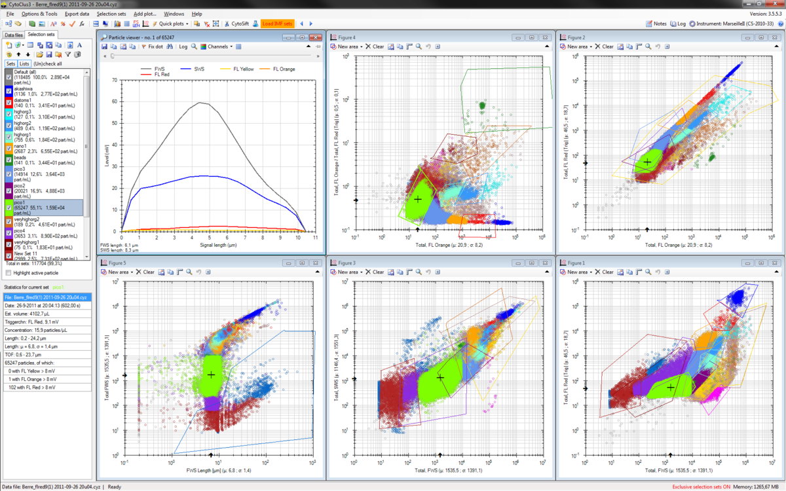This screenshot has width=786, height=491.
Task: Uncheck the akashiwa set checkbox
Action: point(9,91)
